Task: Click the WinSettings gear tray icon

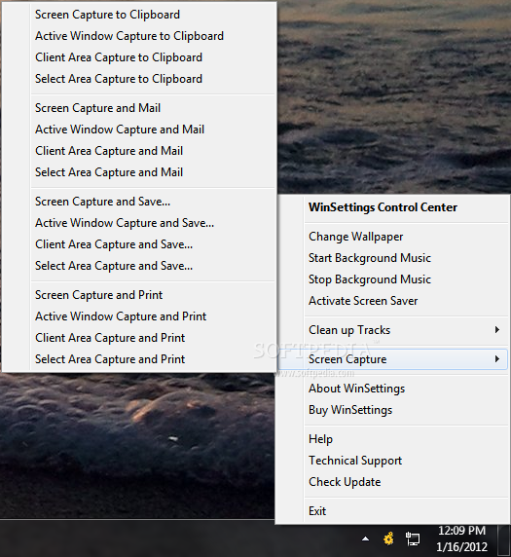Action: [388, 538]
